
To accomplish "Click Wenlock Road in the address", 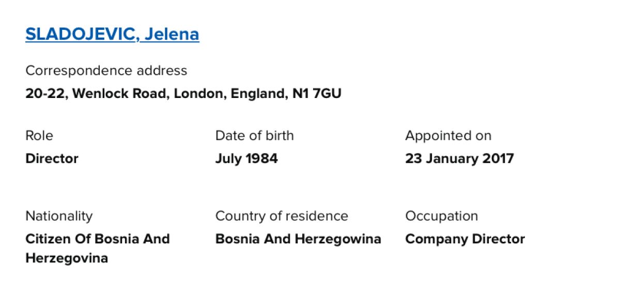I will coord(121,94).
